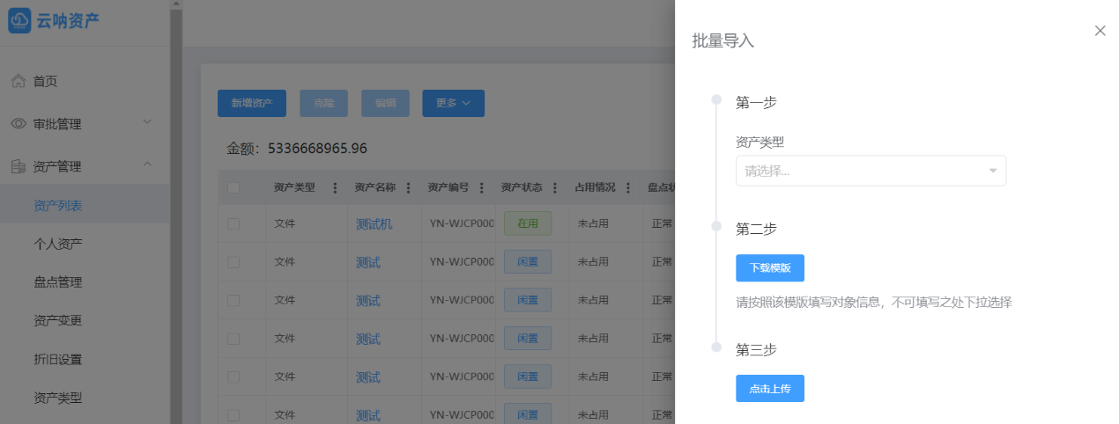1119x424 pixels.
Task: Open 盘点管理 from the sidebar
Action: click(58, 282)
